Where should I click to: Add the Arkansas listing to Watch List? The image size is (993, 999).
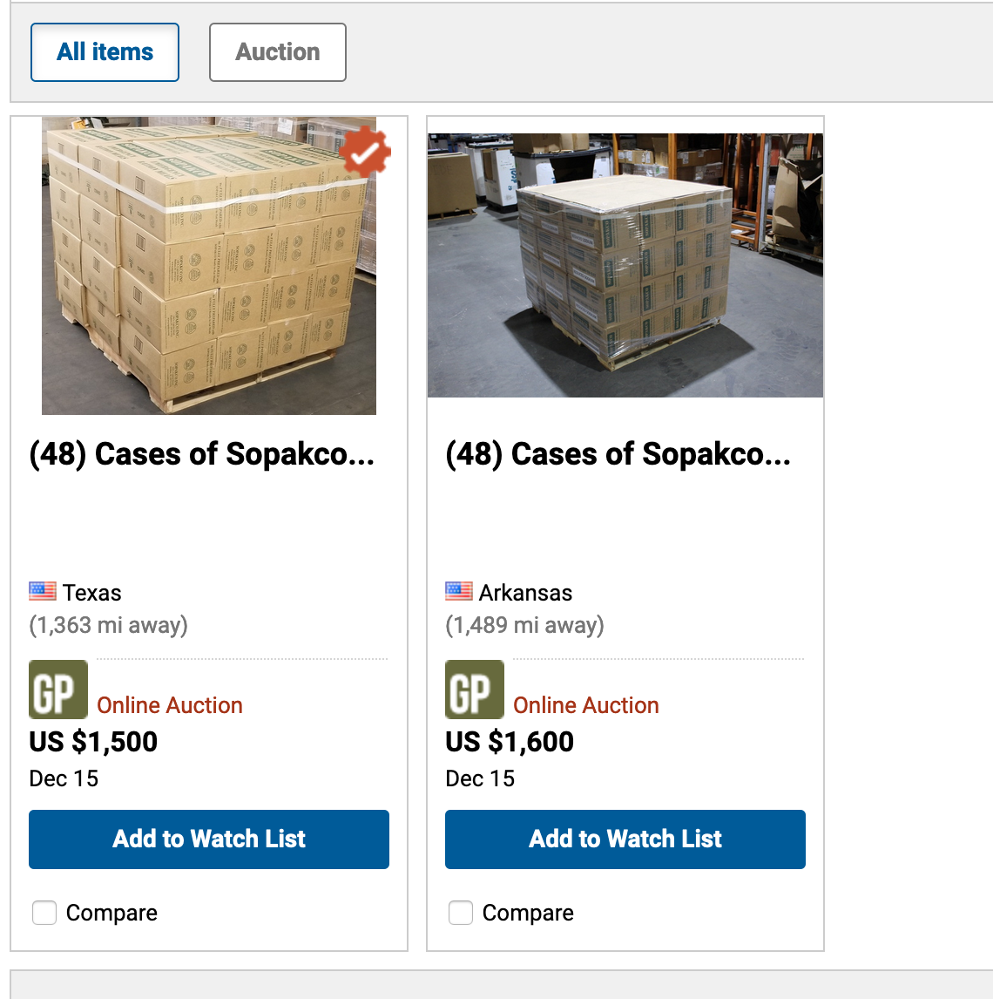625,839
